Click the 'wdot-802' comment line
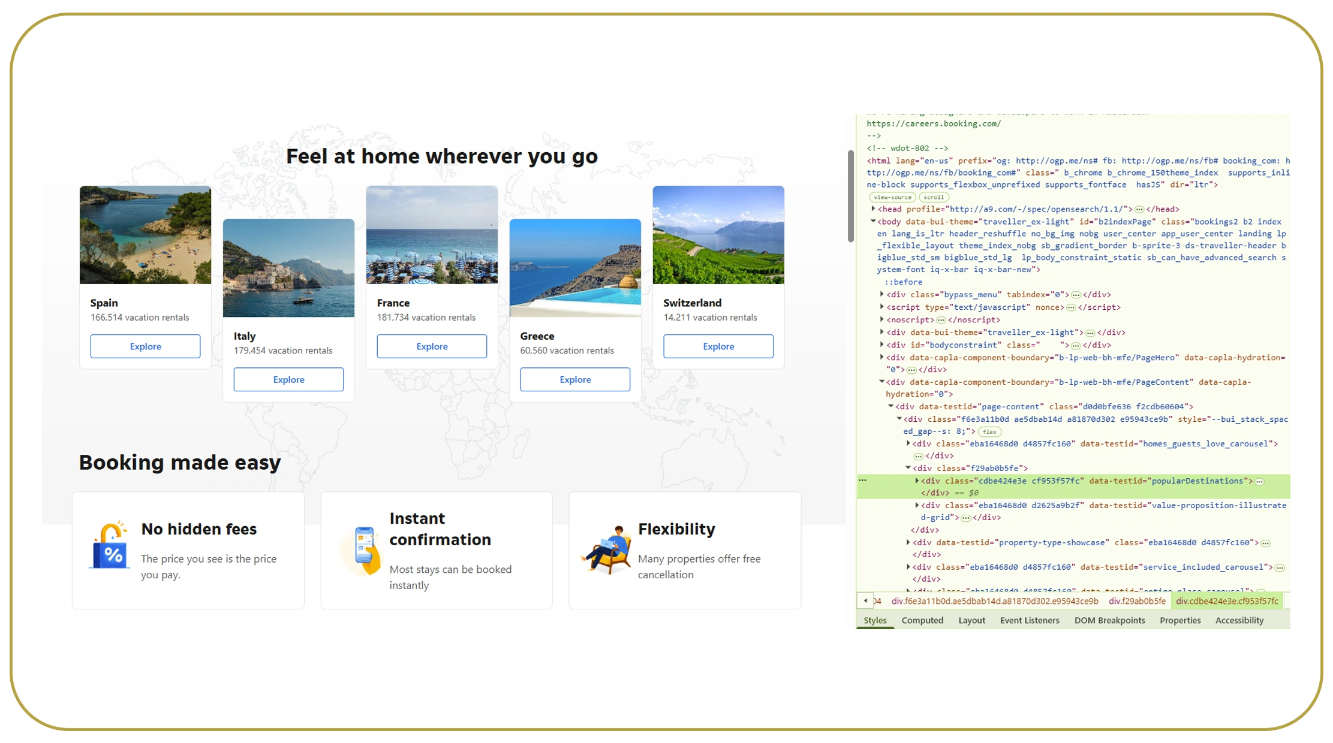Viewport: 1333px width, 743px height. (x=907, y=149)
